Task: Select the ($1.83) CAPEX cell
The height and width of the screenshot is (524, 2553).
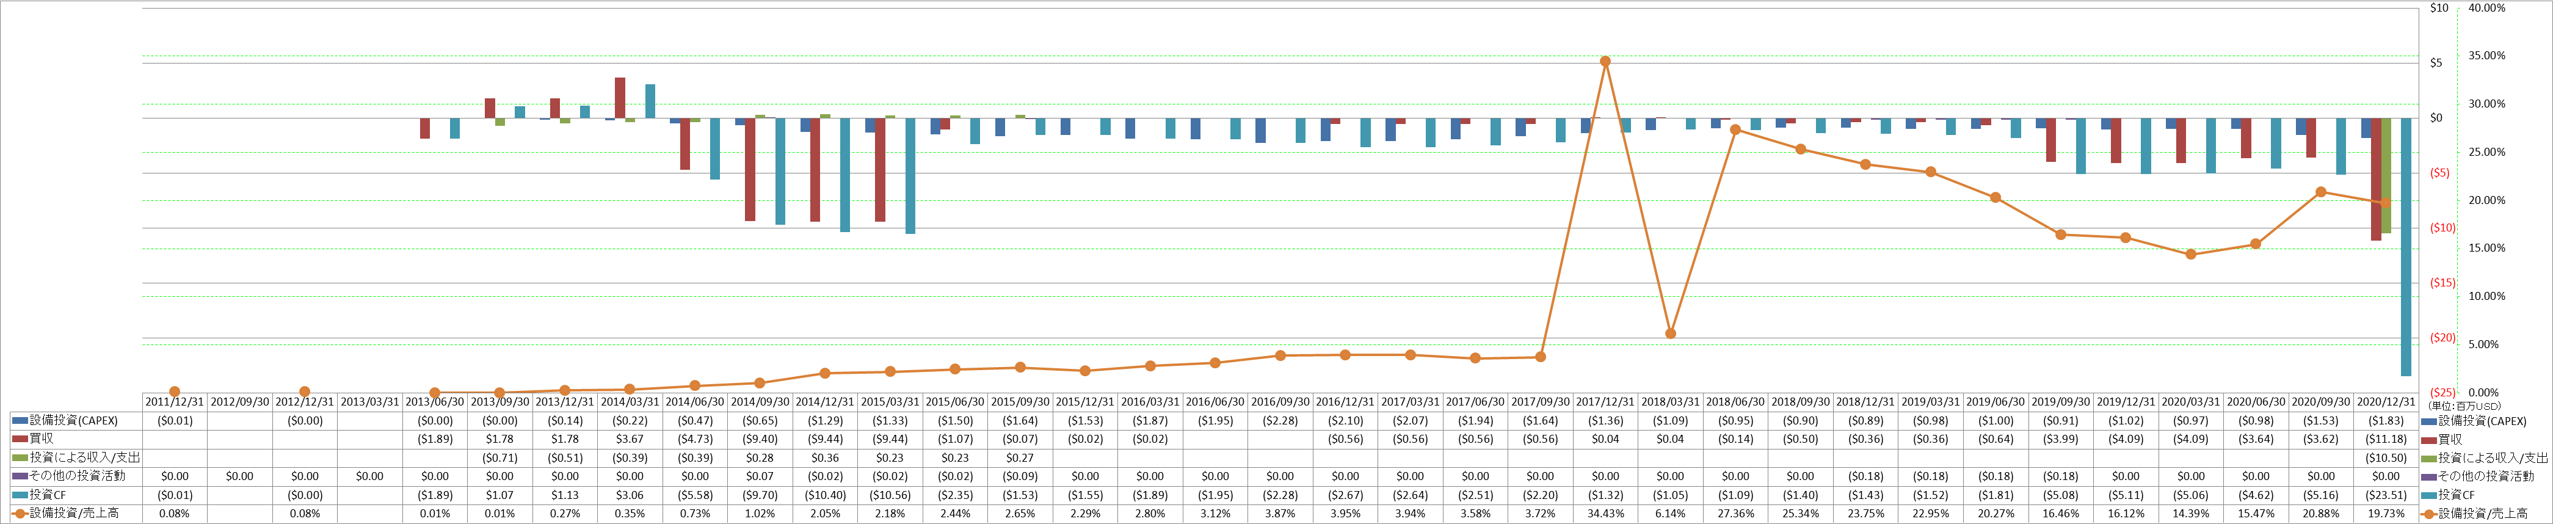Action: [2386, 421]
